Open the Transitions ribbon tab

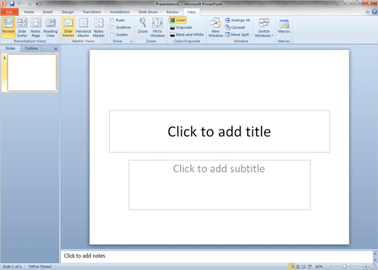tap(92, 12)
